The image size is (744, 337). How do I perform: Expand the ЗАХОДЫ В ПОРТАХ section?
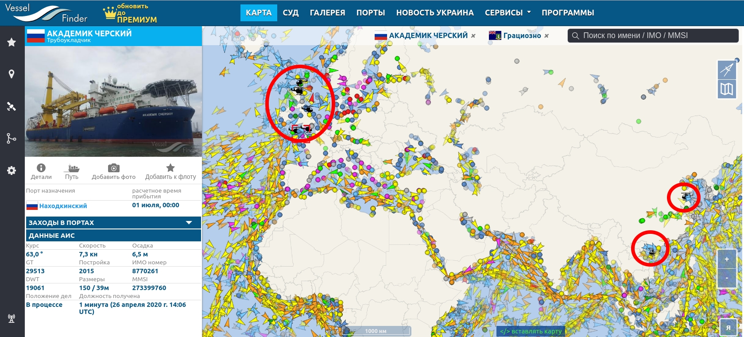pyautogui.click(x=113, y=222)
